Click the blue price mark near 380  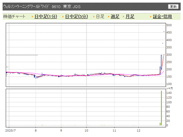163,43
